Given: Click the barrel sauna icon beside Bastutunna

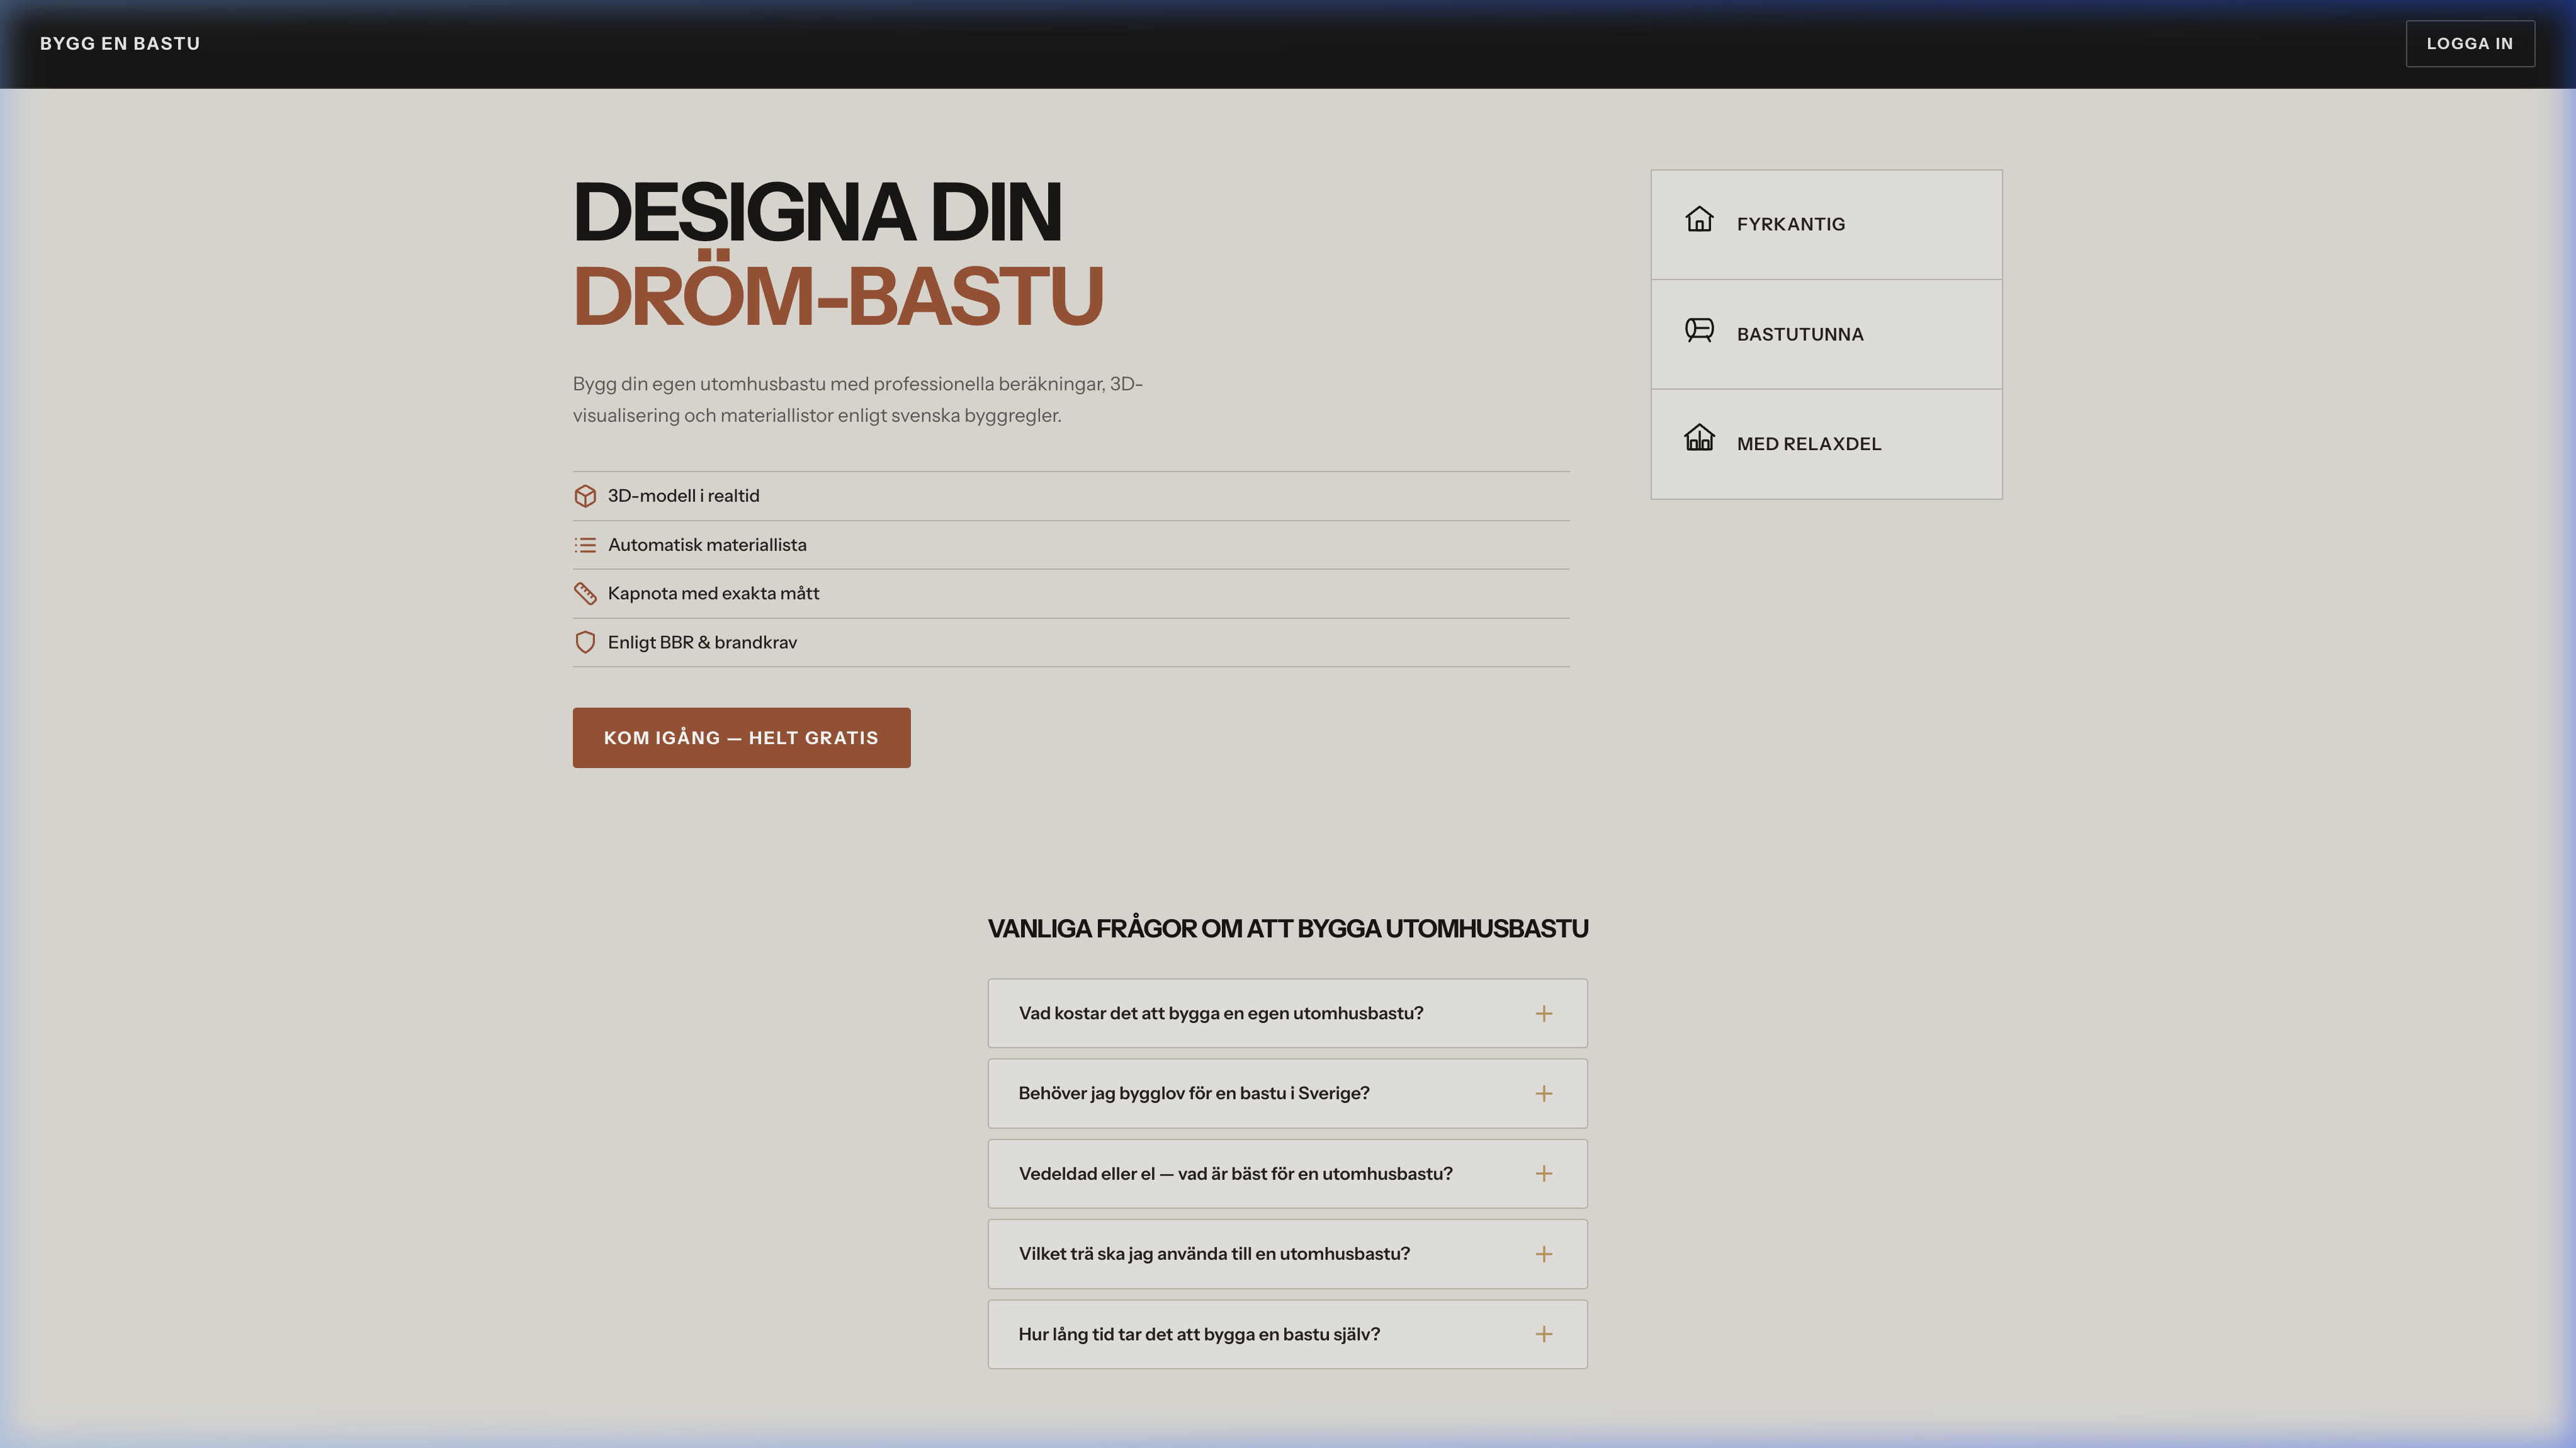Looking at the screenshot, I should (1699, 330).
